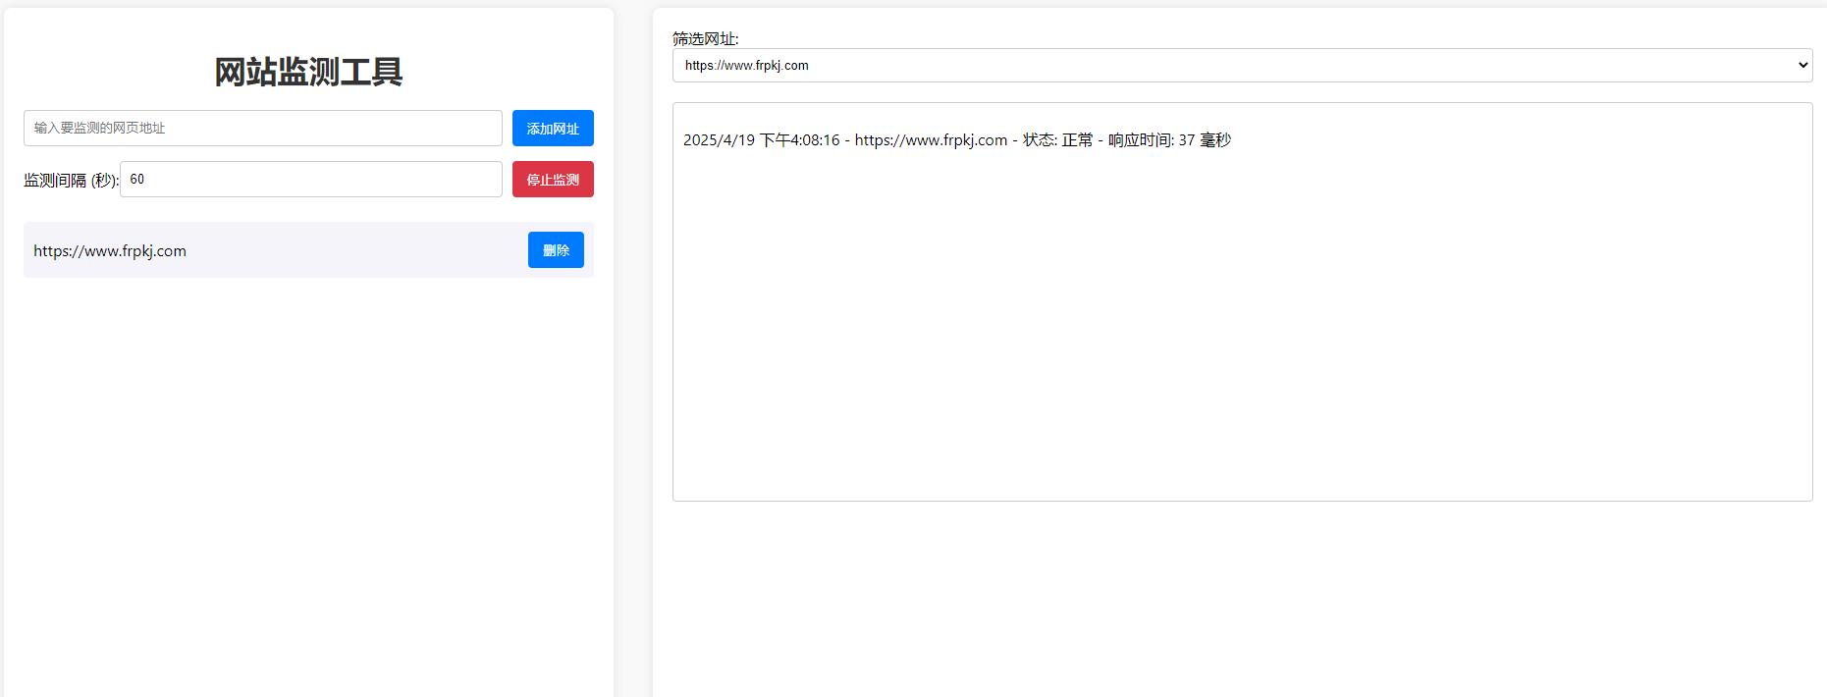Click the log entry dated 2025/4/19
Viewport: 1827px width, 697px height.
pos(957,140)
